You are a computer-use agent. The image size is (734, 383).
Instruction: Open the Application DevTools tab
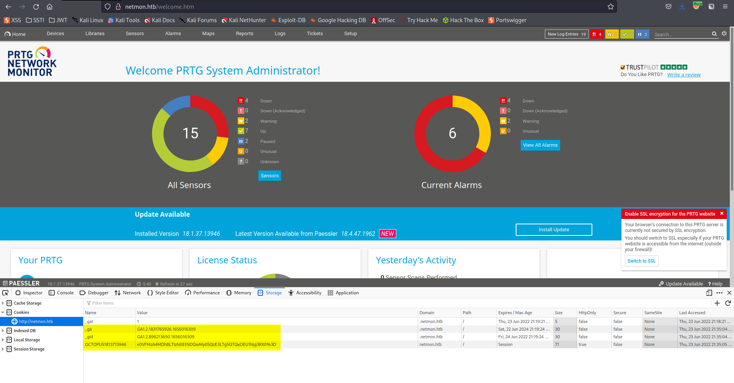click(343, 293)
